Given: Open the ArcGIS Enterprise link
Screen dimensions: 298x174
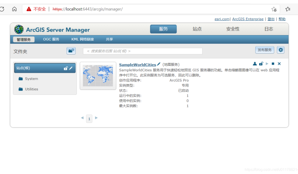Looking at the screenshot, I should pos(248,19).
